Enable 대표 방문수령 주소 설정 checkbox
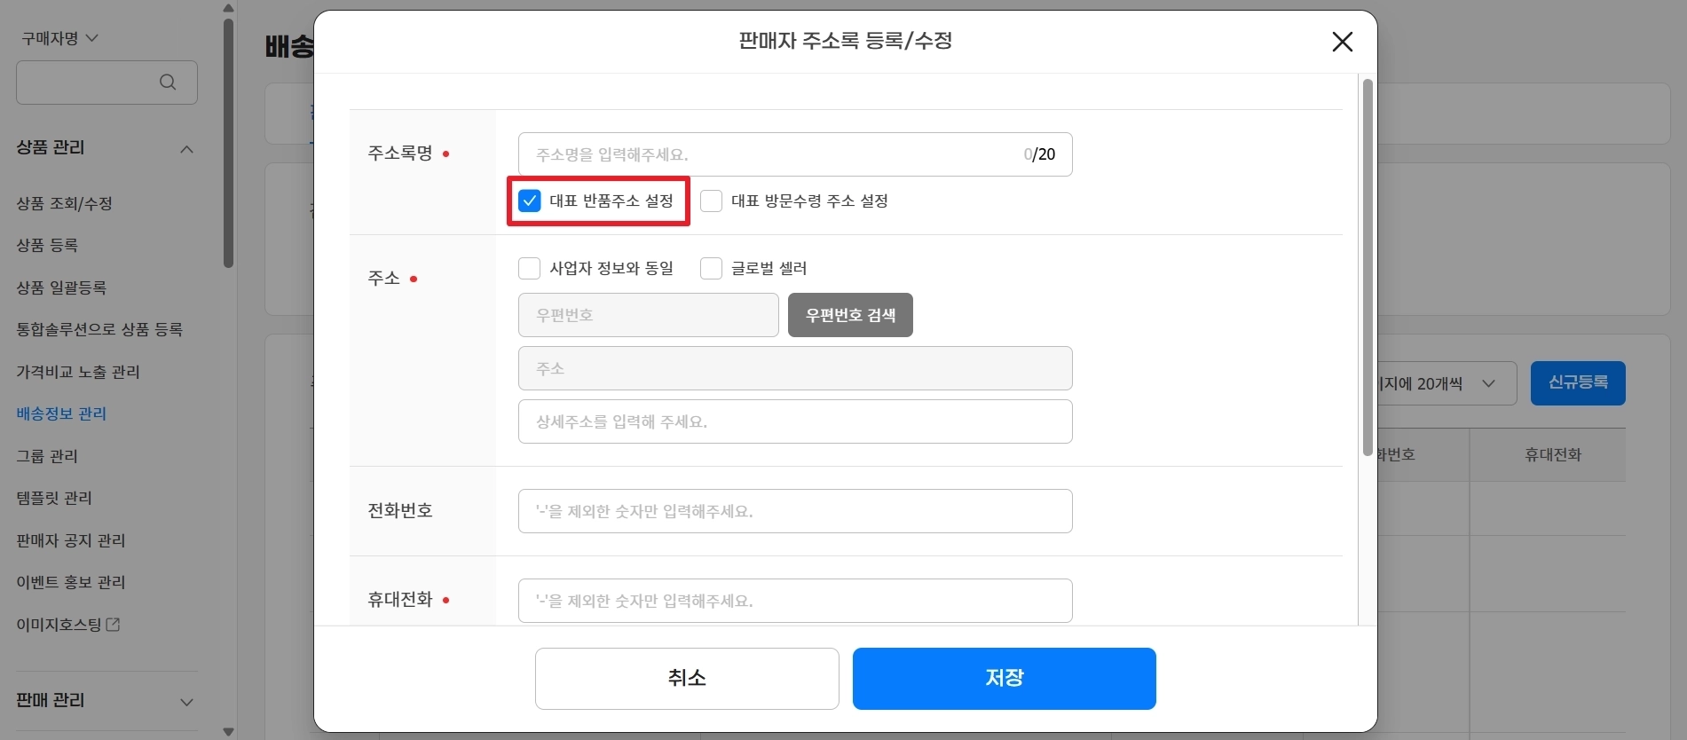 (711, 201)
